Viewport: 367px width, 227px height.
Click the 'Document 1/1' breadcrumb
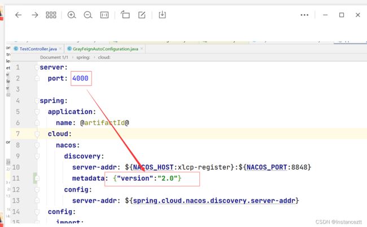(x=54, y=57)
